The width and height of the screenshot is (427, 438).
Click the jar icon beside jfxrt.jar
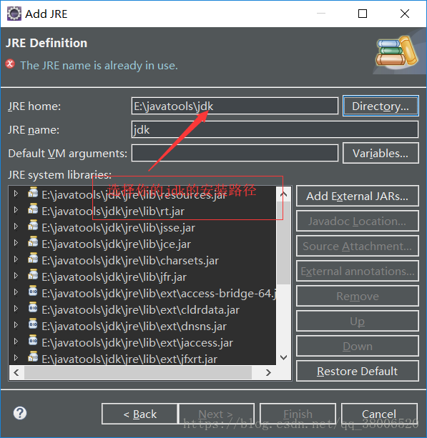coord(33,357)
